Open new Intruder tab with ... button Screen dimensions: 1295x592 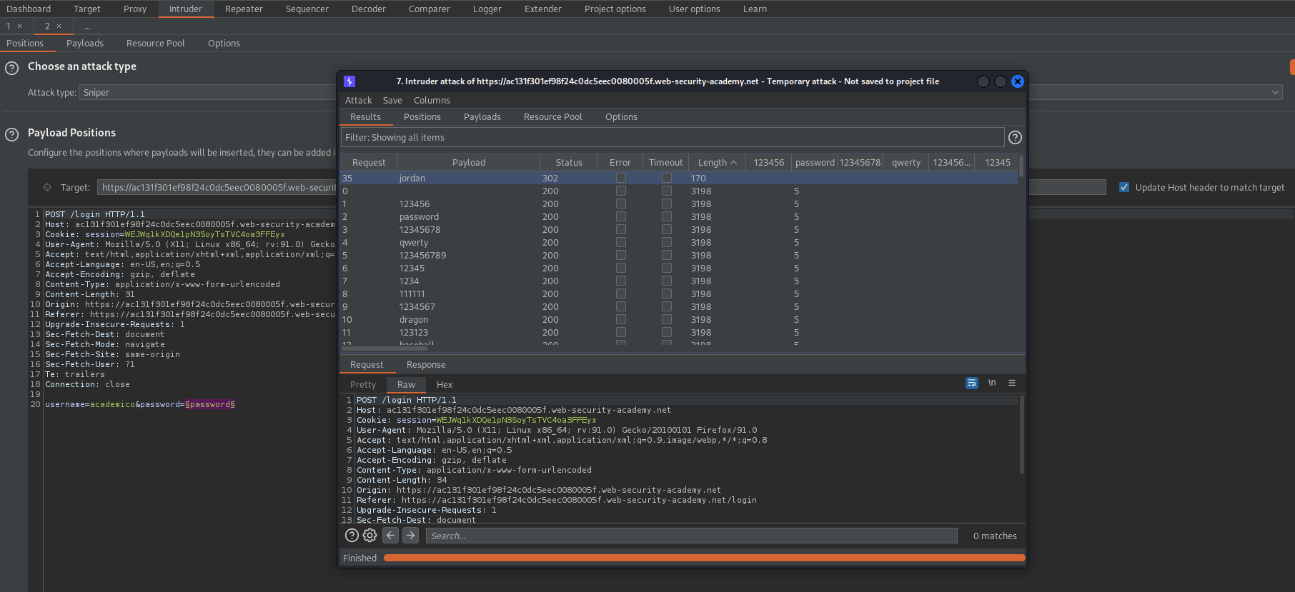[87, 26]
